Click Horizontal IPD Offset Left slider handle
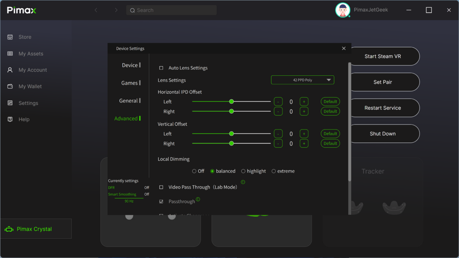This screenshot has width=459, height=258. point(231,101)
